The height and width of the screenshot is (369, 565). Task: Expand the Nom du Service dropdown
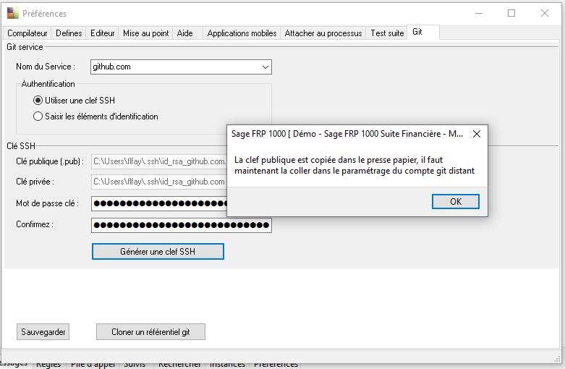tap(265, 67)
